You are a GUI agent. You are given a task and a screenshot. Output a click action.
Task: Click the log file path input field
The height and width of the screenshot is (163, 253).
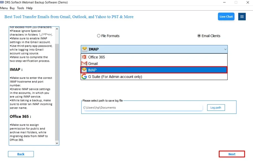pyautogui.click(x=141, y=108)
